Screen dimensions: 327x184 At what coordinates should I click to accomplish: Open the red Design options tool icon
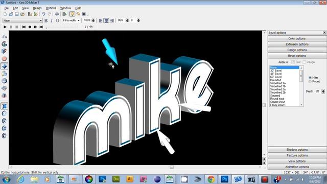(x=4, y=59)
